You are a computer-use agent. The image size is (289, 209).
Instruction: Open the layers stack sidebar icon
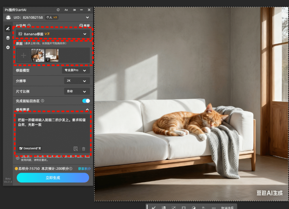pos(8,38)
